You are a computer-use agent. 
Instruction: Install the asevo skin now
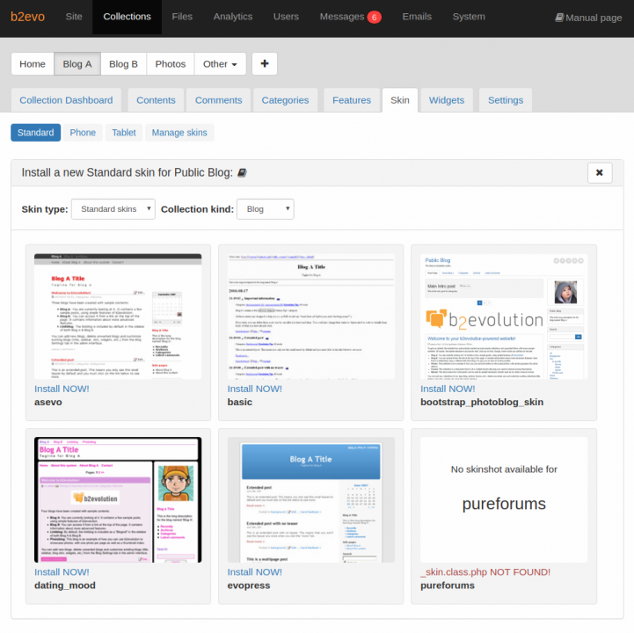coord(62,389)
